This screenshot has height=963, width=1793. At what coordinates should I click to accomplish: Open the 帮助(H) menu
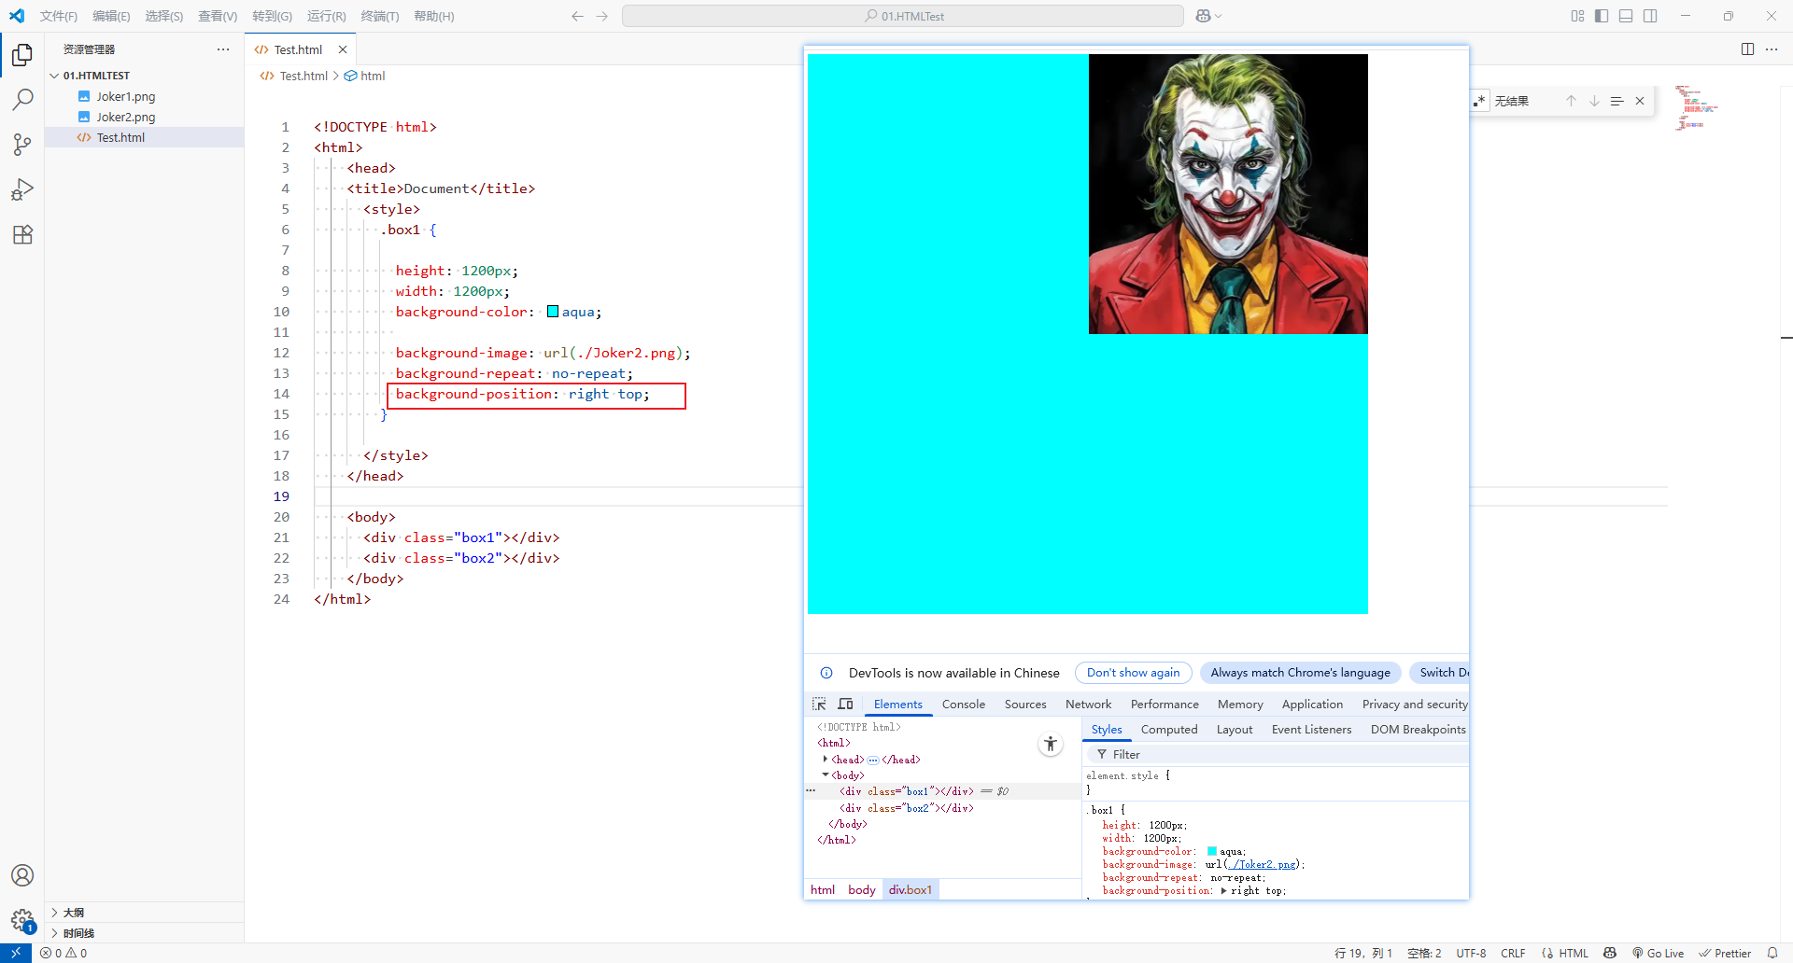tap(434, 16)
